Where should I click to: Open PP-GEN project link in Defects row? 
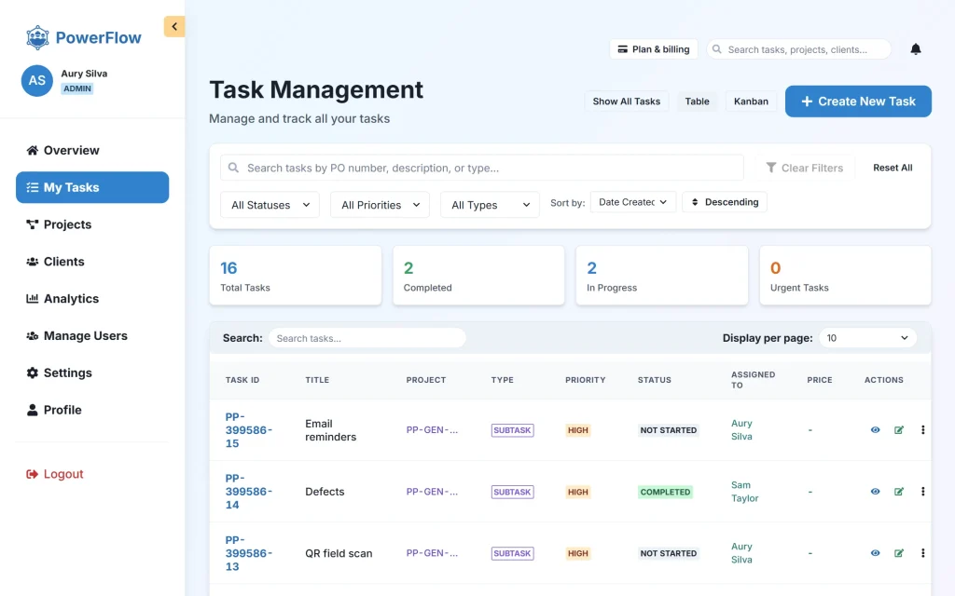[432, 492]
